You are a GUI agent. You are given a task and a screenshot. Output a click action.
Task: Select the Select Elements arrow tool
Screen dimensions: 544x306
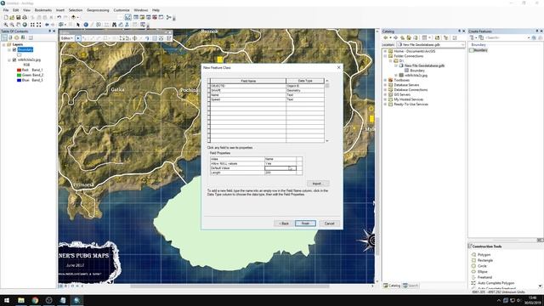pos(78,25)
